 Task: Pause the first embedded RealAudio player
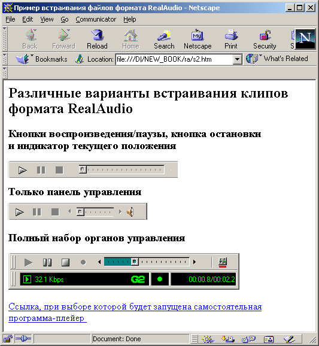41,170
